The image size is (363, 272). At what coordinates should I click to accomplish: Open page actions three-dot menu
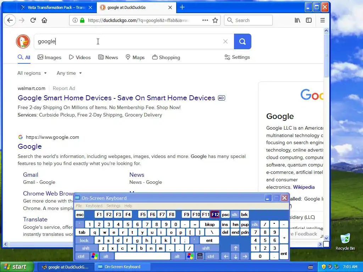pyautogui.click(x=205, y=20)
